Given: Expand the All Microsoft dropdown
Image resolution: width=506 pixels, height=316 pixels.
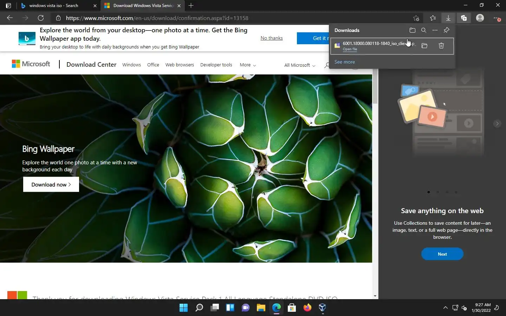Looking at the screenshot, I should point(300,65).
